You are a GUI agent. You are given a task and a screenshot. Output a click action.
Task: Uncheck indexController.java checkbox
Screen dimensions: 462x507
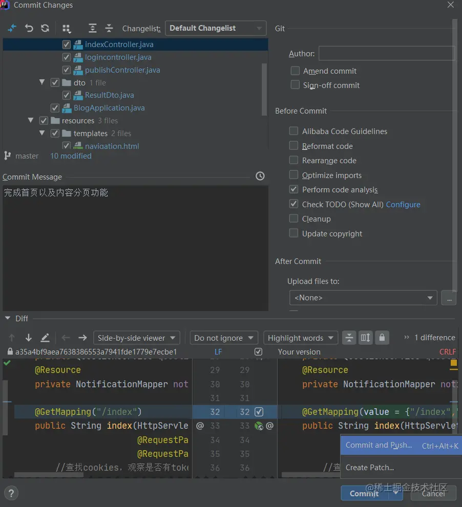[x=67, y=45]
